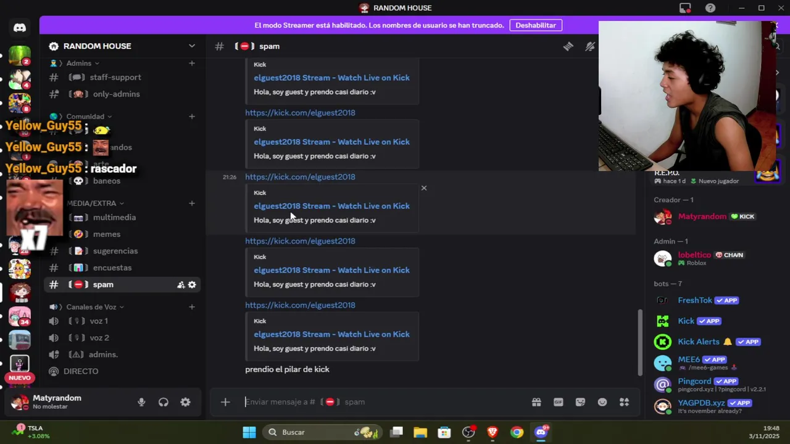Mute the microphone in user panel

coord(141,402)
